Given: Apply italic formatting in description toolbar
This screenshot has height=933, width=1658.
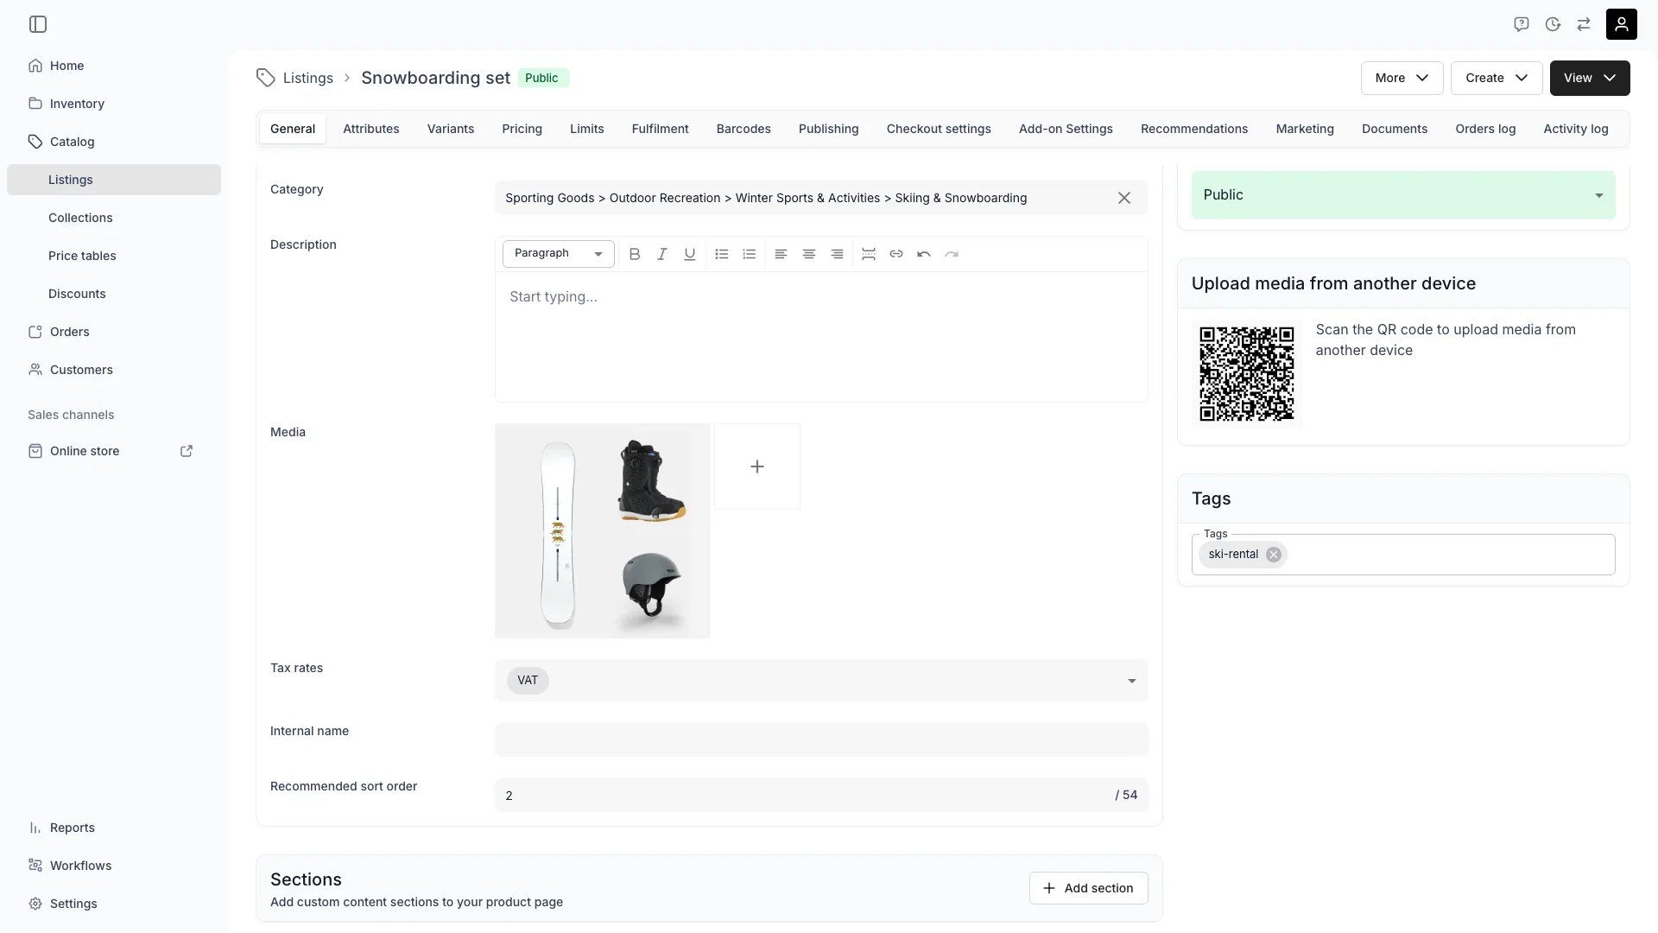Looking at the screenshot, I should coord(662,254).
